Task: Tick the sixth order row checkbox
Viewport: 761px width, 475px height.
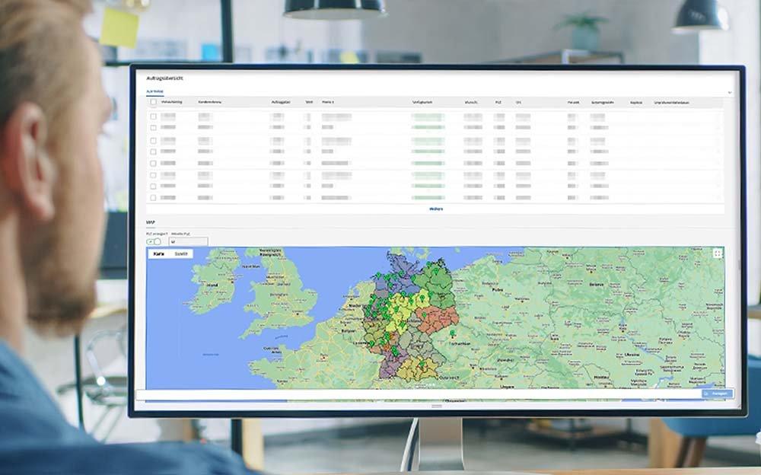Action: (154, 175)
